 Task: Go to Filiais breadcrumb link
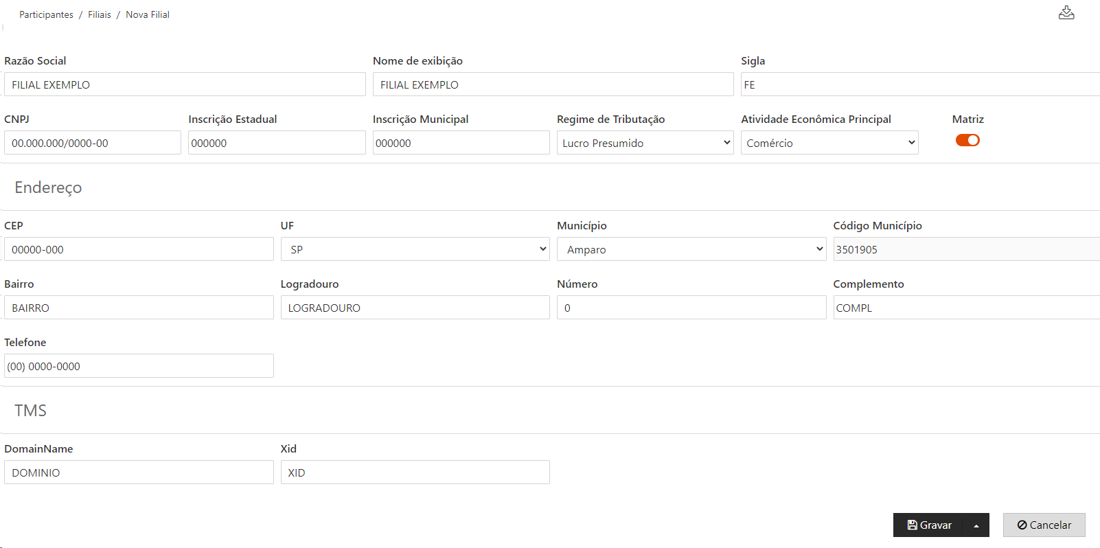100,14
